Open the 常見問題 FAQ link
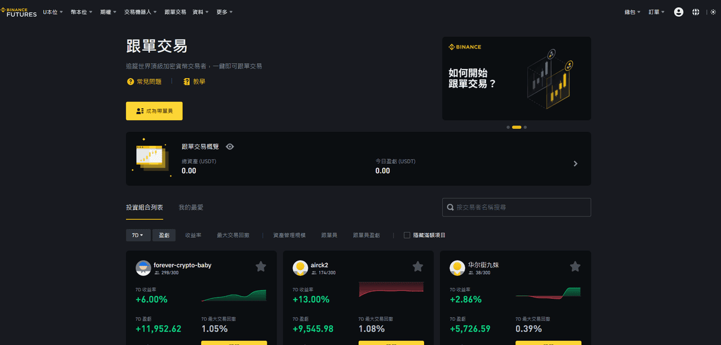The image size is (721, 345). tap(149, 82)
